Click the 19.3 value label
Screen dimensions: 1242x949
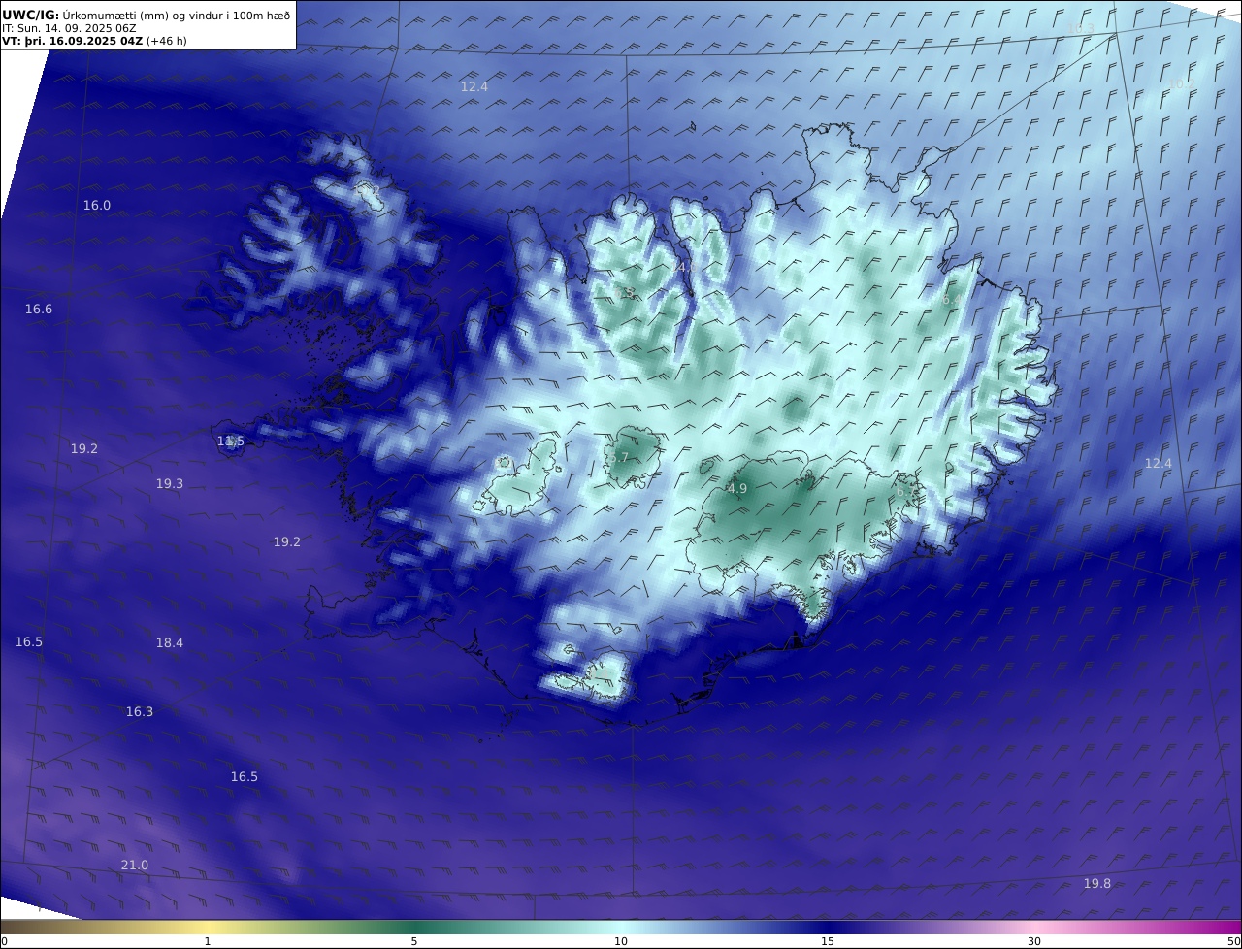pos(170,483)
